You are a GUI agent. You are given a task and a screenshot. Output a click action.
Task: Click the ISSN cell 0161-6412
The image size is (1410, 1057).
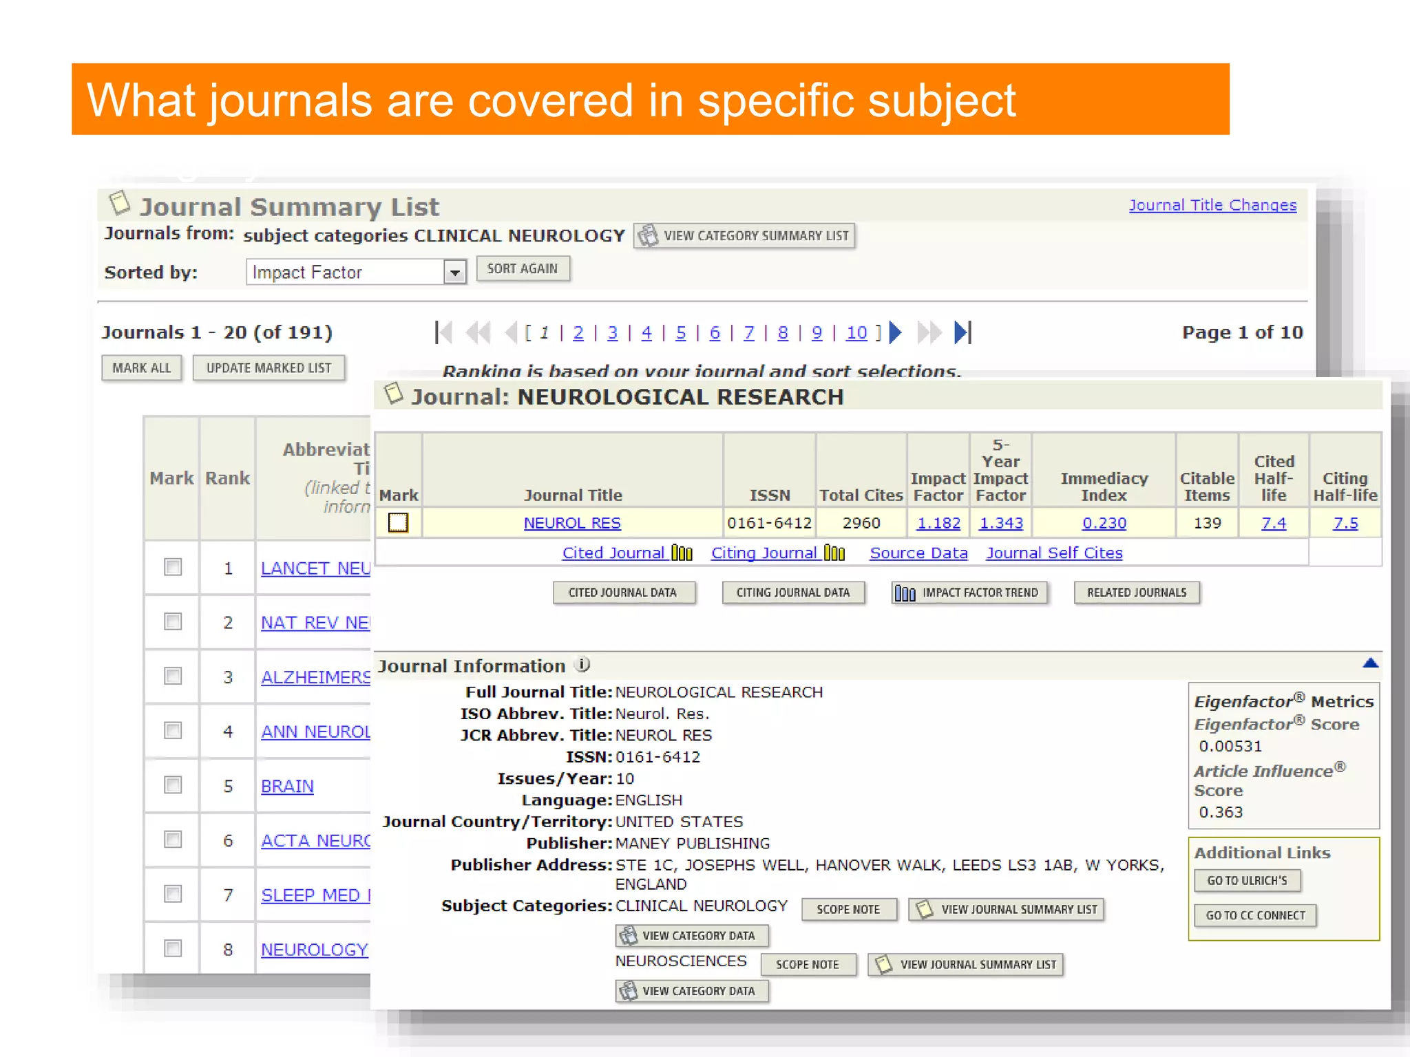(x=769, y=523)
